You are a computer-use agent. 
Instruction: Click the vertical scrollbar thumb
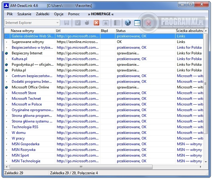(x=206, y=84)
